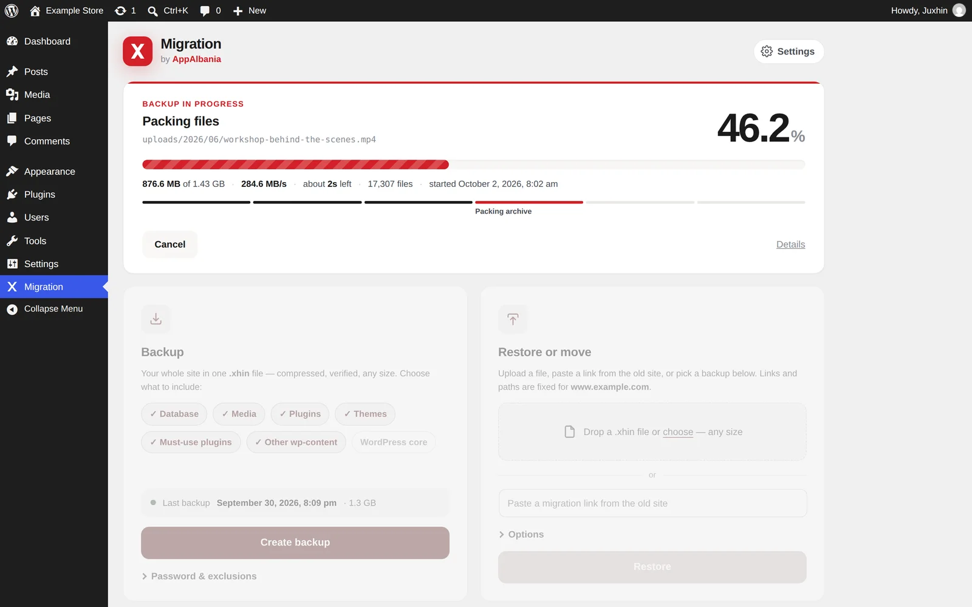Image resolution: width=972 pixels, height=607 pixels.
Task: Expand the Restore Options section
Action: point(521,534)
